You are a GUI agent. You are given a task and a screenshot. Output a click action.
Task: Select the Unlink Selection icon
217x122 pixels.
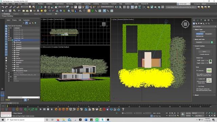coord(14,7)
